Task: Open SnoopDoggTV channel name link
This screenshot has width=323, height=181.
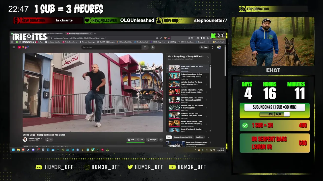Action: coord(34,139)
